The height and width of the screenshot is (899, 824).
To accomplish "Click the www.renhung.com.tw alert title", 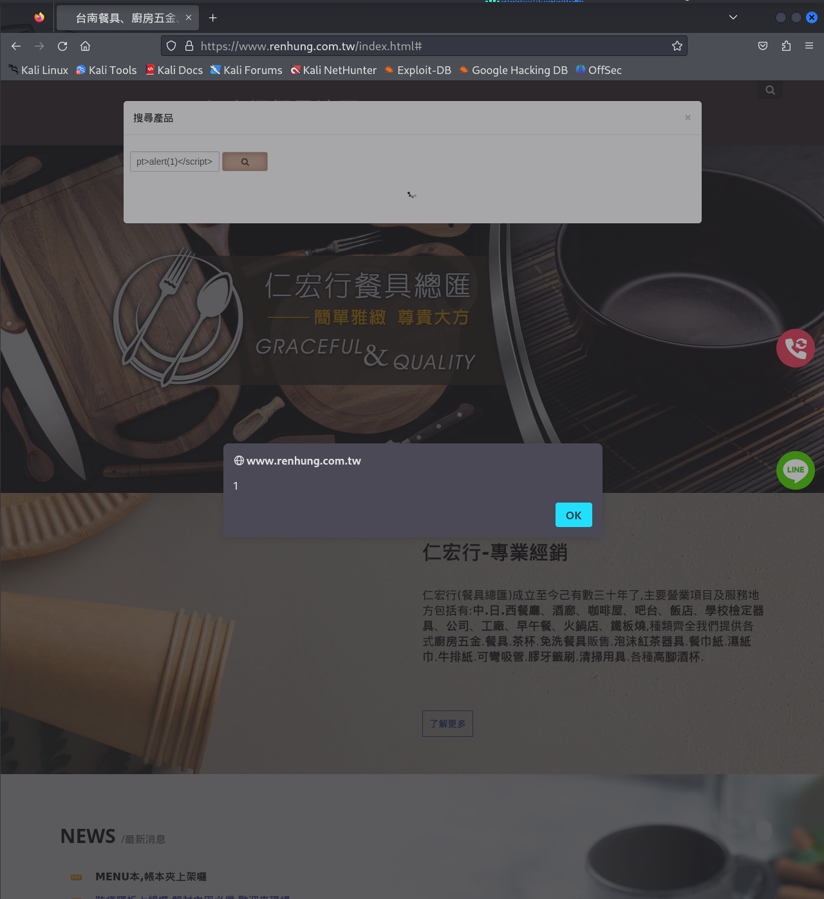I will click(304, 461).
